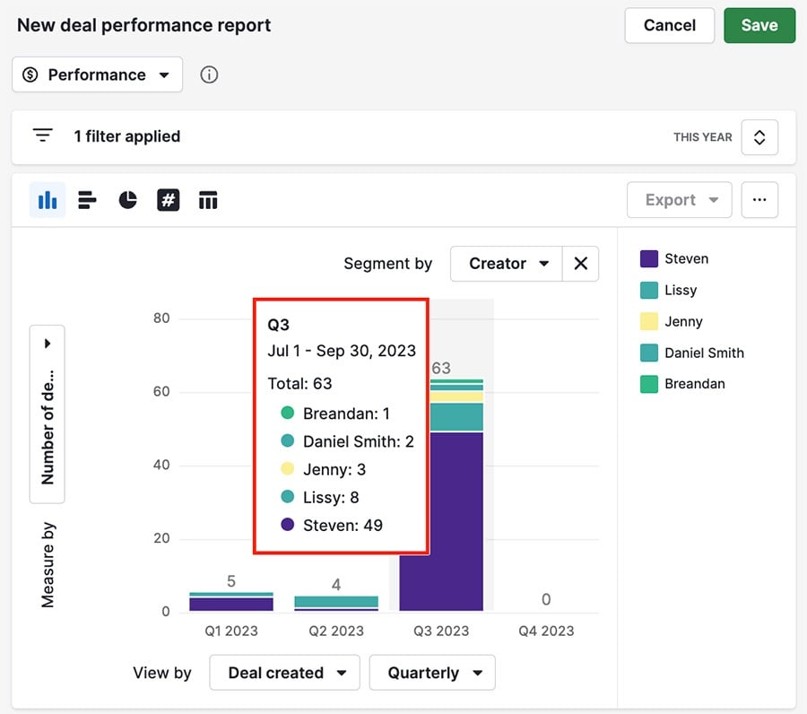
Task: Select the pie chart view icon
Action: click(x=127, y=199)
